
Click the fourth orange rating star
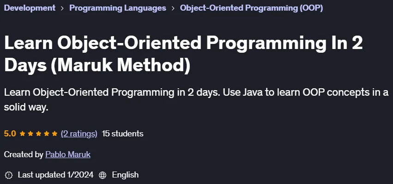[47, 134]
